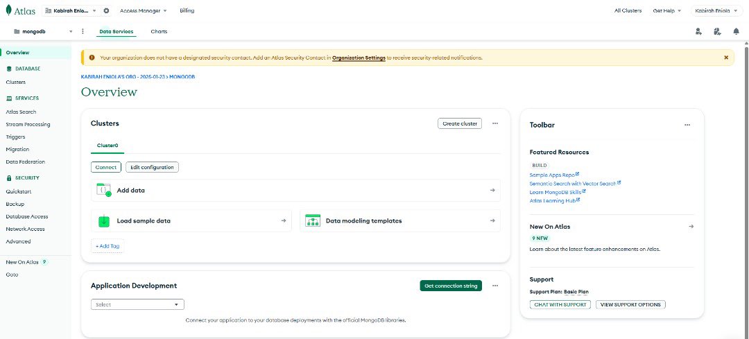Open organization settings gear icon

tap(106, 10)
